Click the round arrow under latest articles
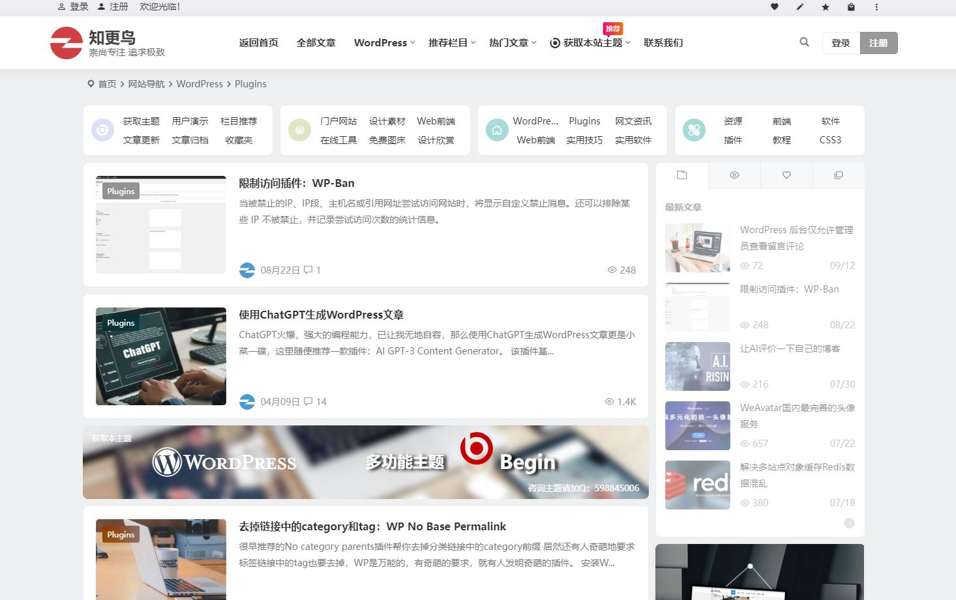 click(x=849, y=523)
